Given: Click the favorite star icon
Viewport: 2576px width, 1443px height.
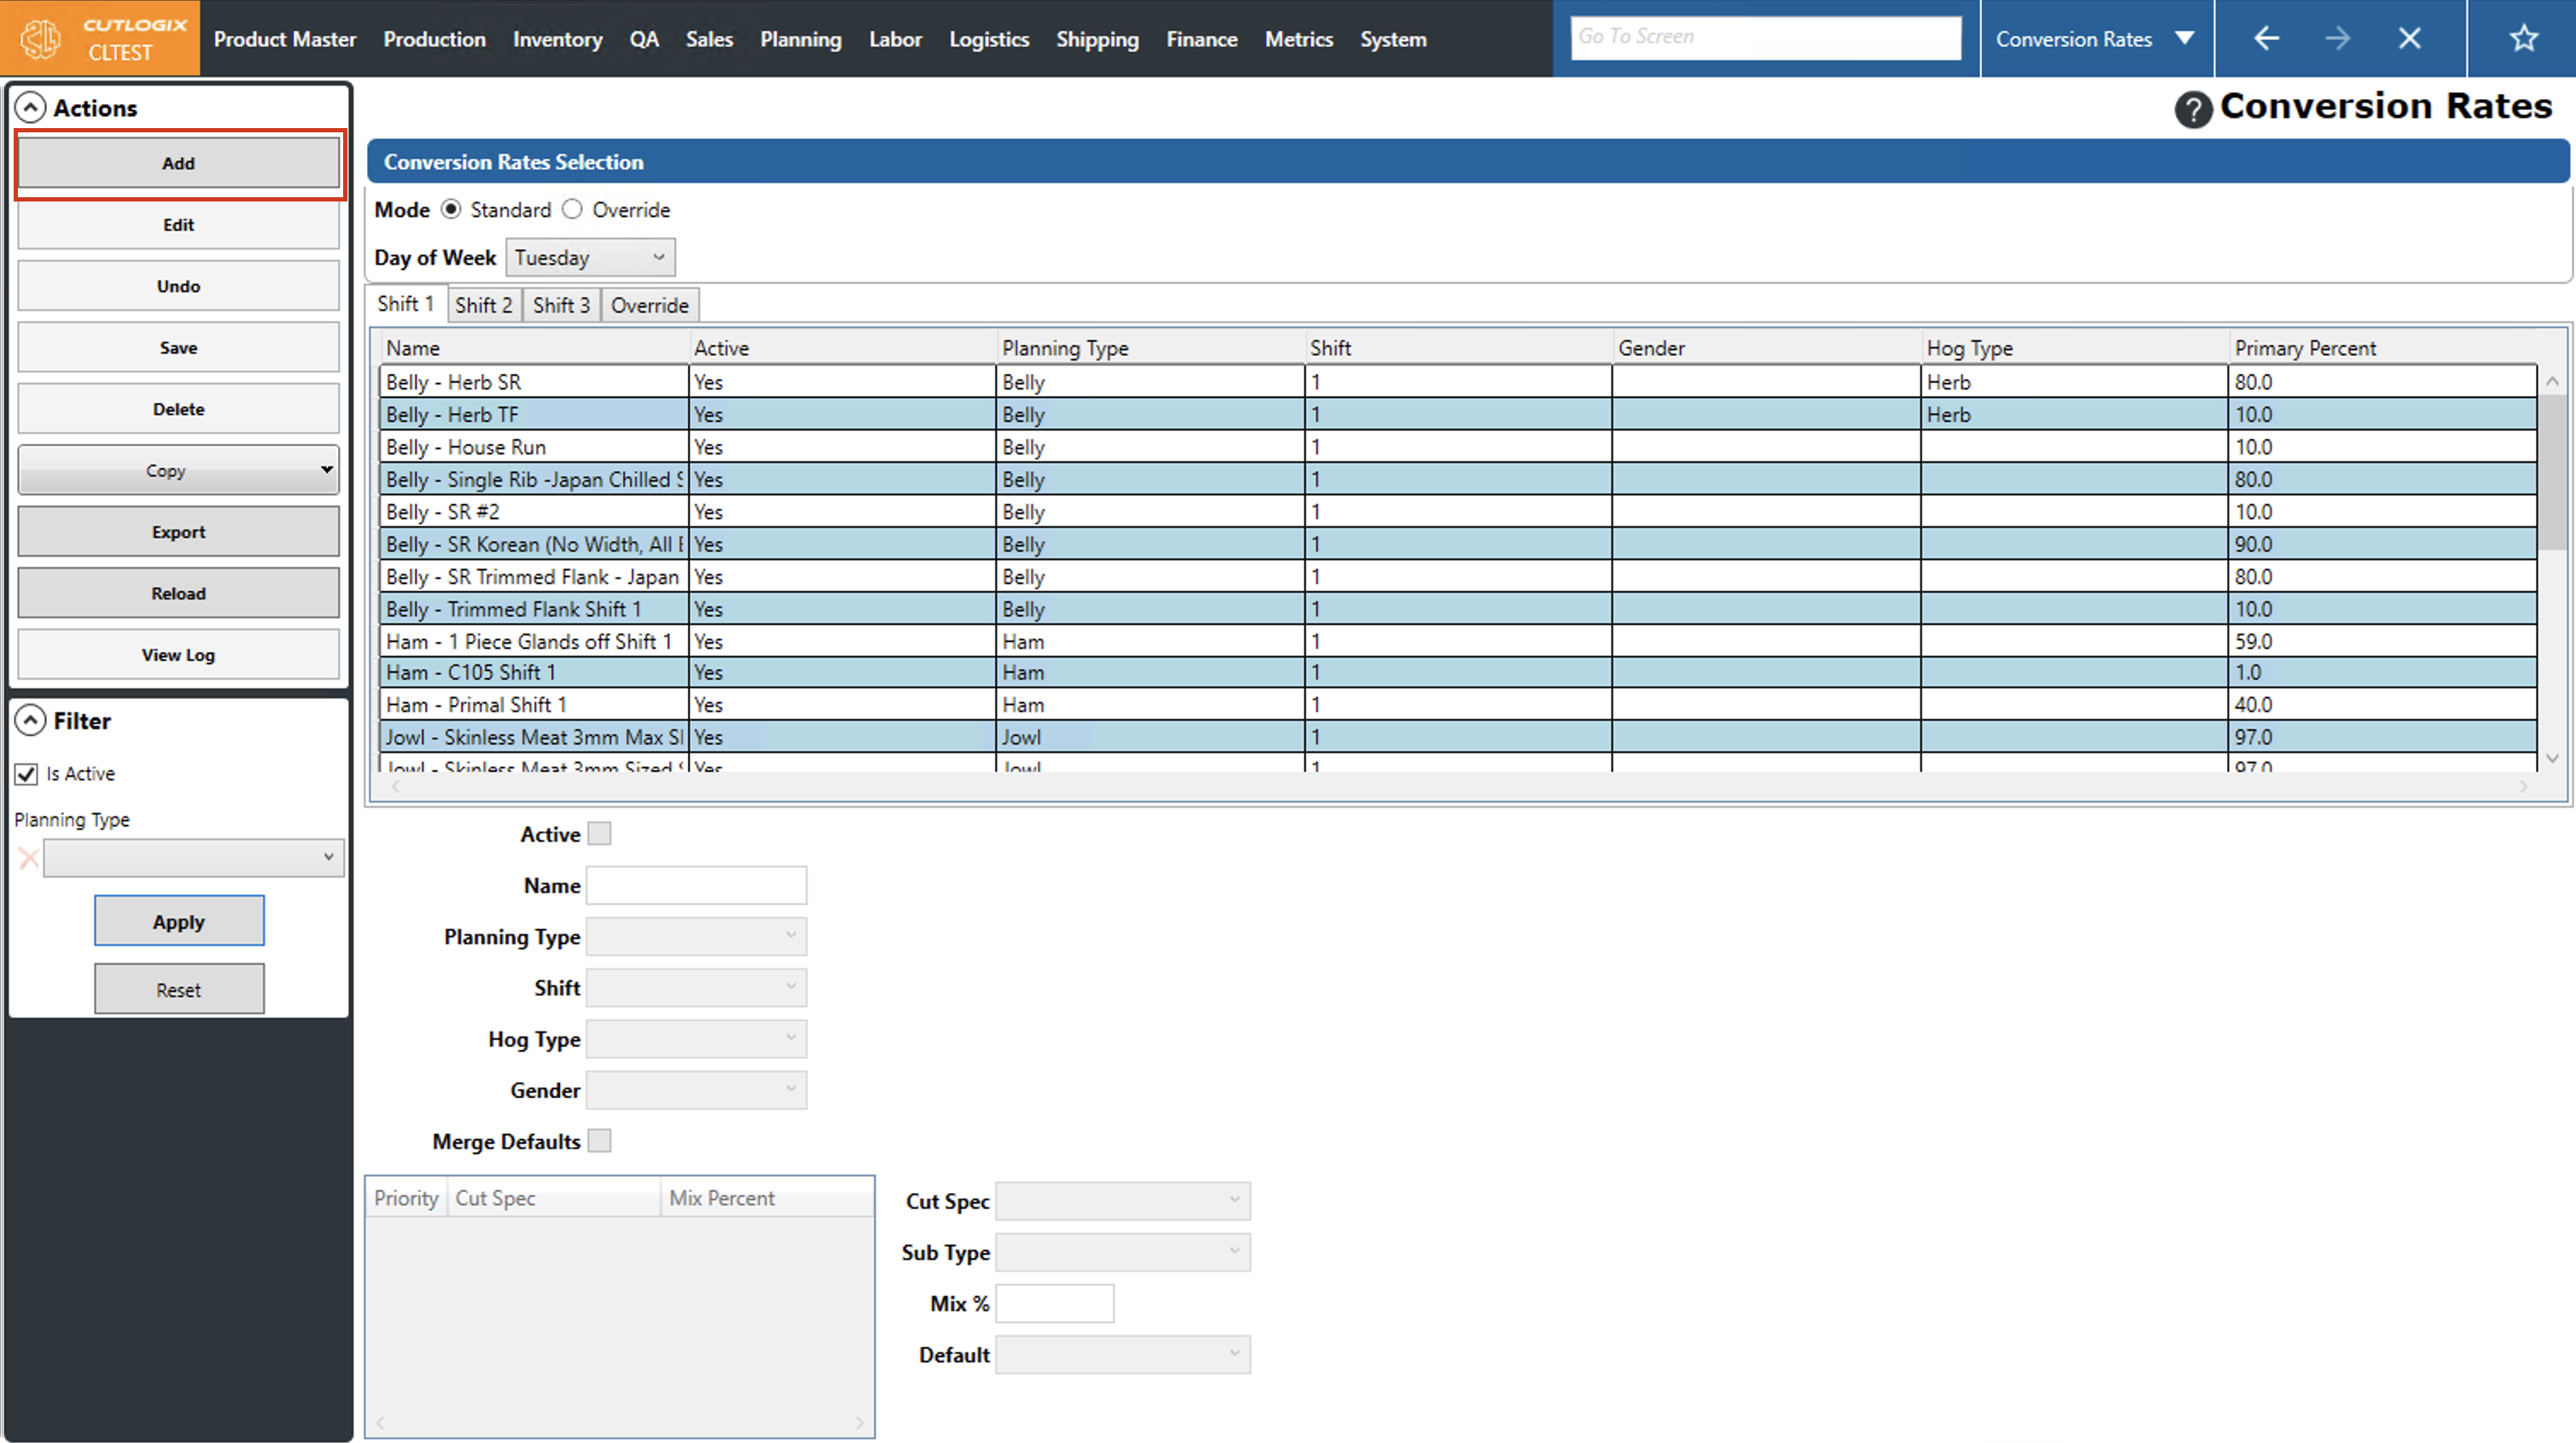Looking at the screenshot, I should [2523, 38].
